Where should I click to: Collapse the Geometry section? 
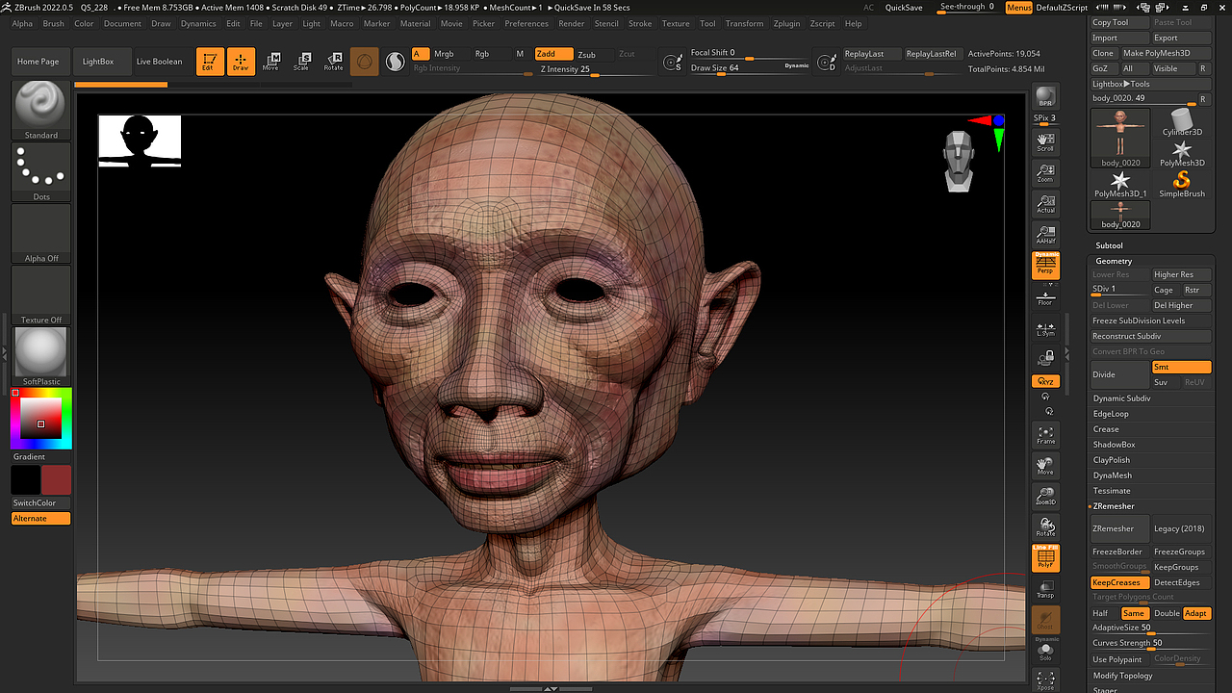click(x=1114, y=261)
